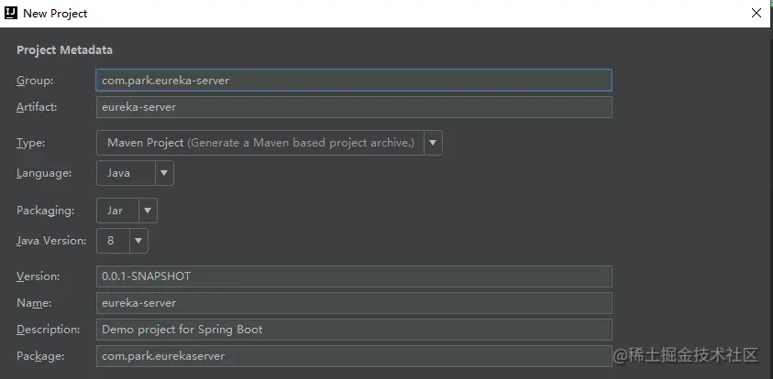Click the Group input field
This screenshot has width=773, height=379.
[x=353, y=81]
